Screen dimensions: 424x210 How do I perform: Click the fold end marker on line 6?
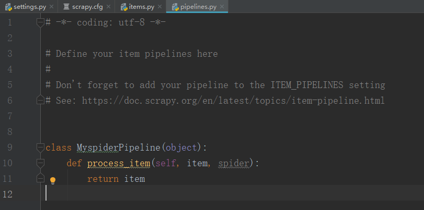click(40, 100)
